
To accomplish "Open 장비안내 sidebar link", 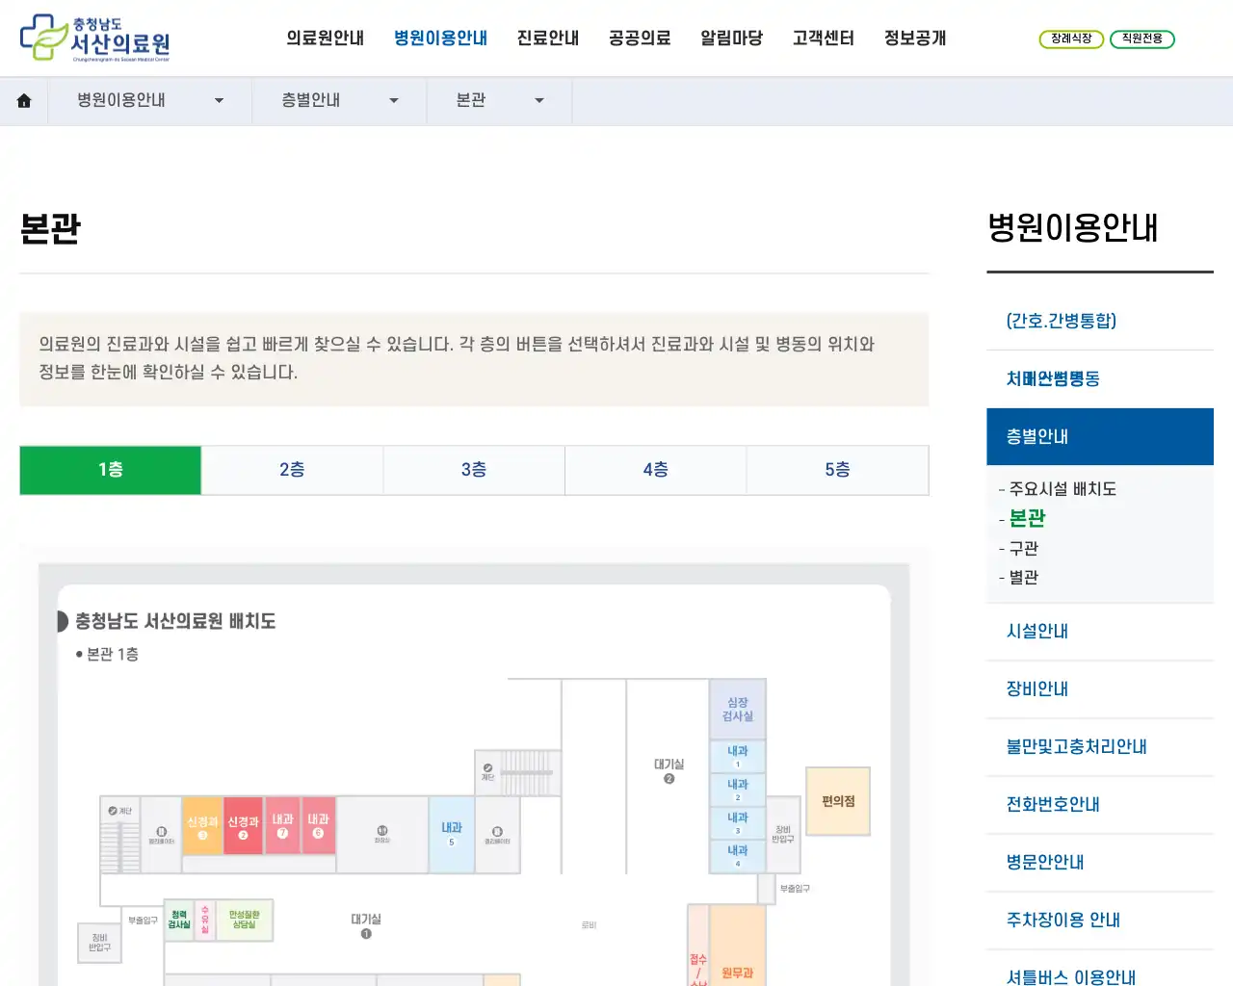I will (1100, 689).
